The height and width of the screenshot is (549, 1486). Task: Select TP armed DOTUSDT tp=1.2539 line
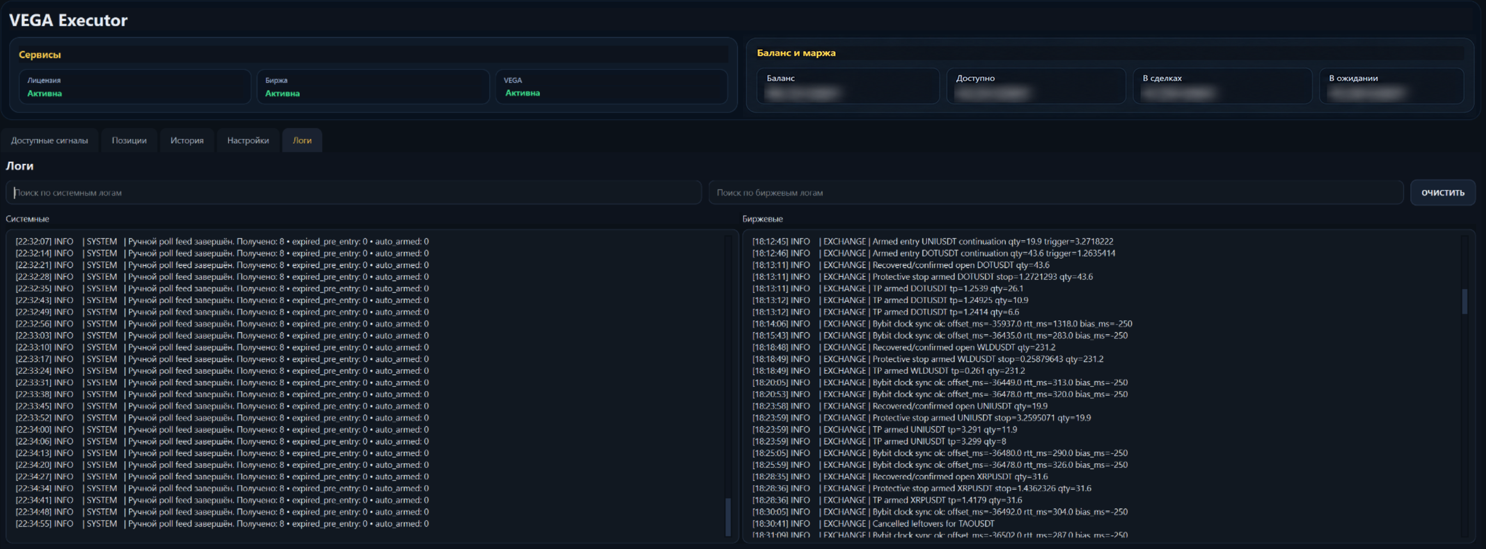pos(888,288)
